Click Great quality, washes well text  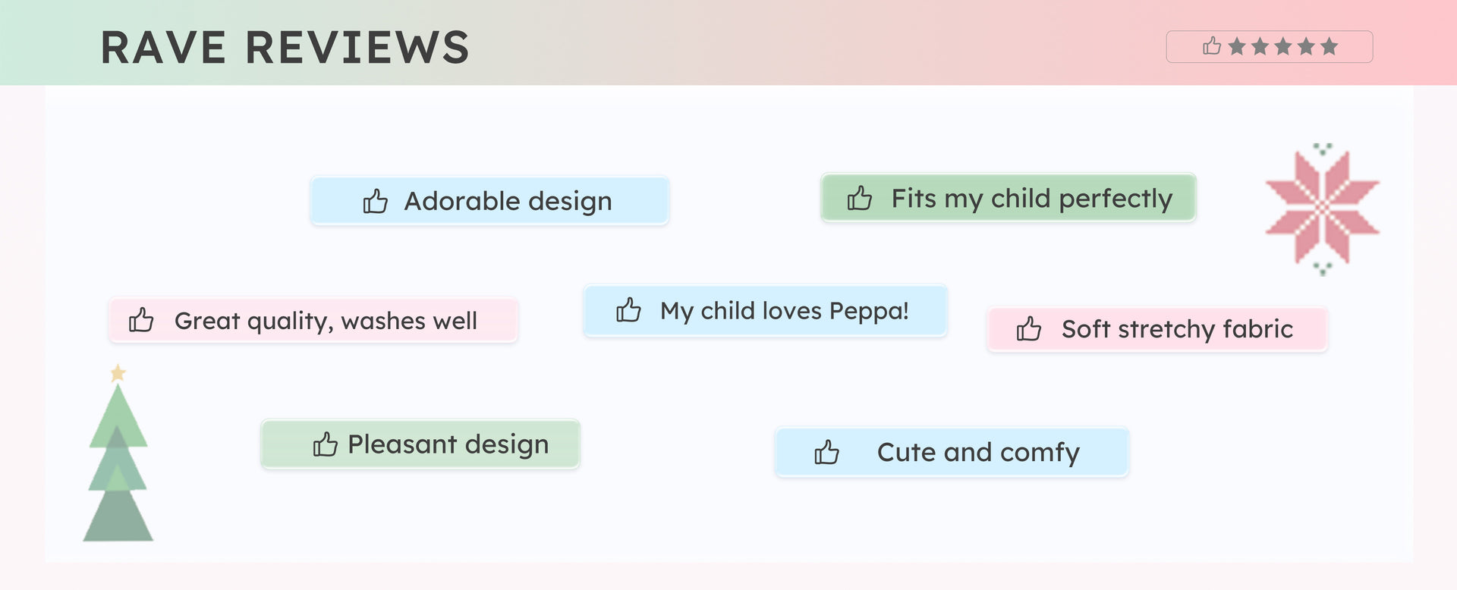326,321
